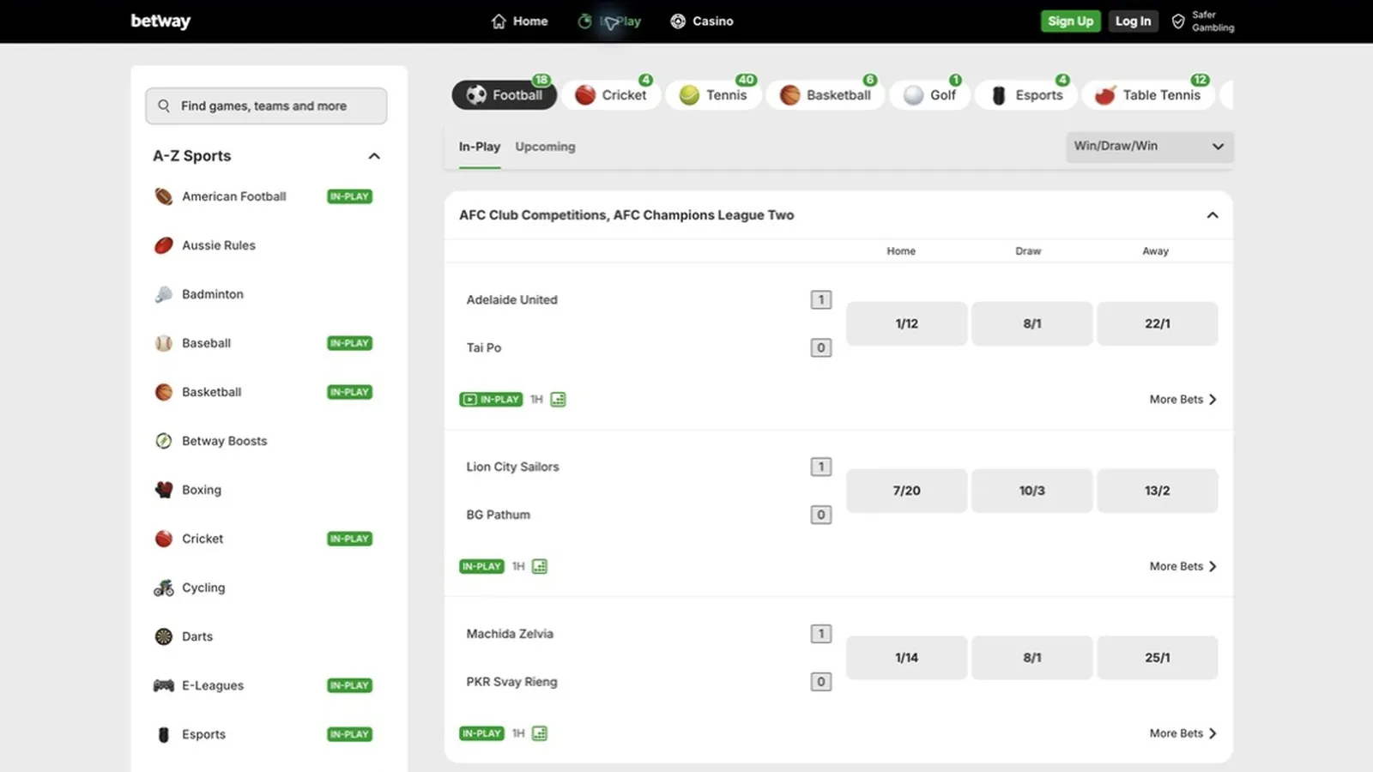
Task: Open the Home page from top navigation
Action: click(519, 21)
